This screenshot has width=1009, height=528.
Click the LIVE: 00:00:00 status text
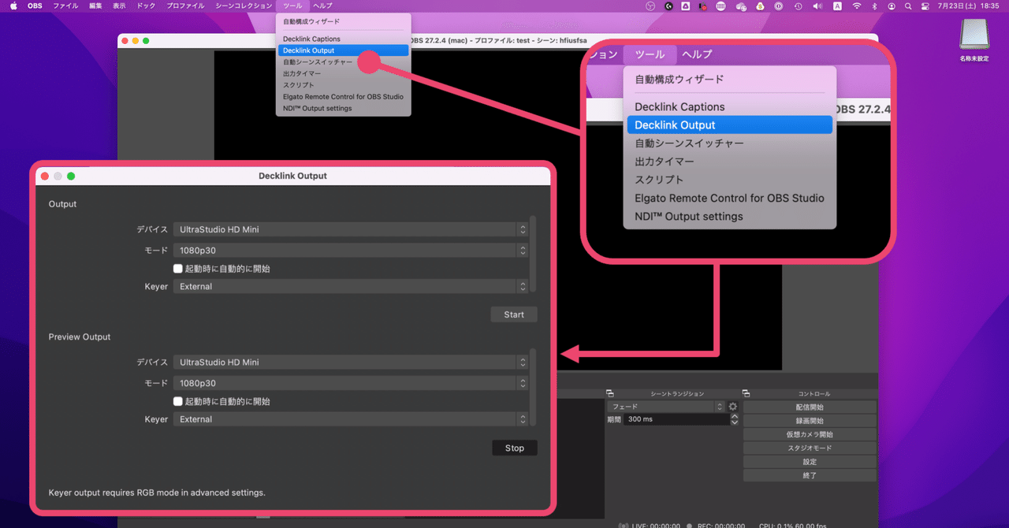(x=655, y=525)
